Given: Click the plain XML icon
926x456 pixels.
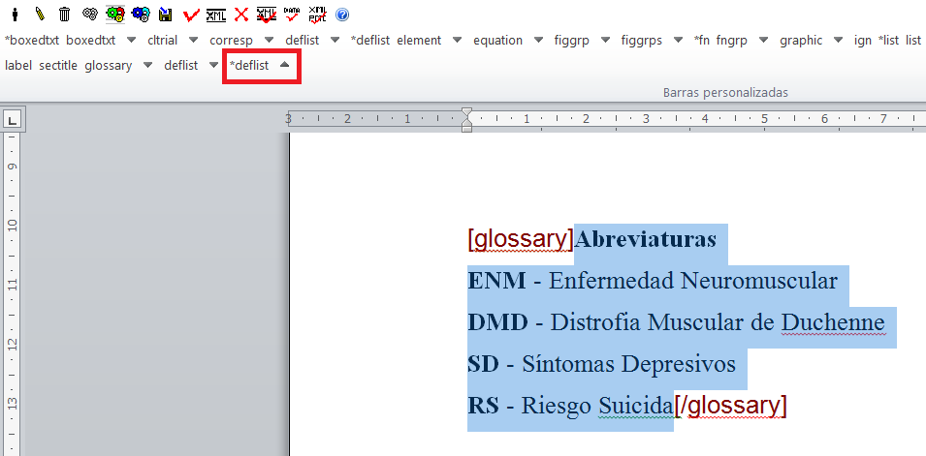Looking at the screenshot, I should (x=216, y=15).
